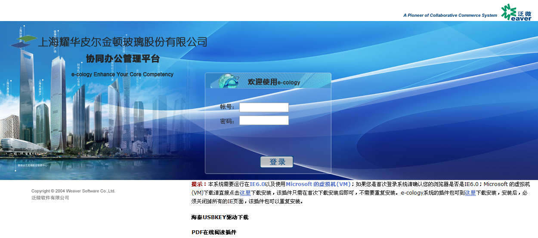This screenshot has height=238, width=538.
Task: Click the Microsoft 的虚拟机(VM) highlighted text
Action: coord(318,184)
